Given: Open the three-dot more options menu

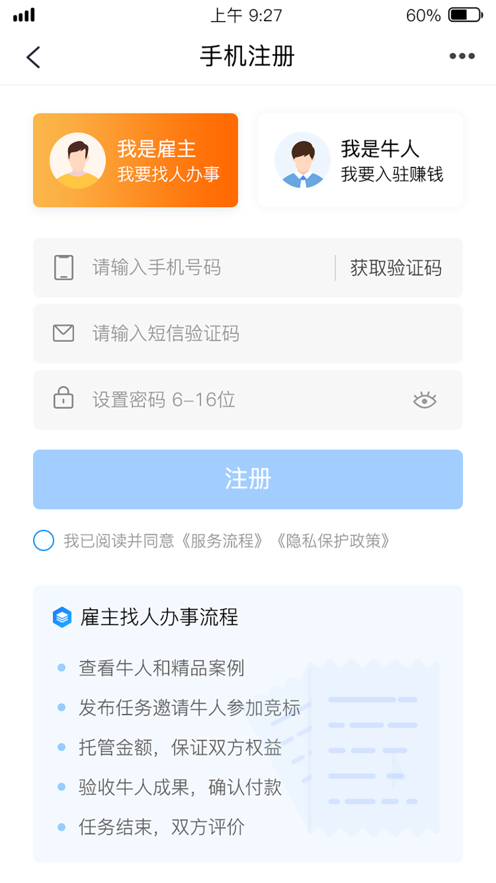Looking at the screenshot, I should coord(462,56).
